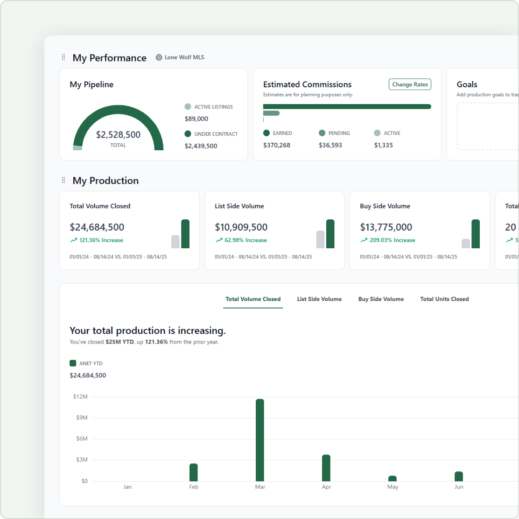
Task: Click the trend arrow beside 121.36% Increase
Action: [x=73, y=240]
